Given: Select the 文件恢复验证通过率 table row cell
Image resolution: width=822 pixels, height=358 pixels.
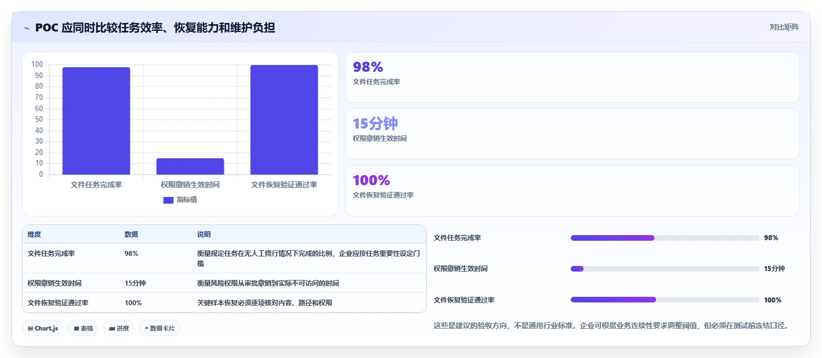Looking at the screenshot, I should pyautogui.click(x=58, y=303).
